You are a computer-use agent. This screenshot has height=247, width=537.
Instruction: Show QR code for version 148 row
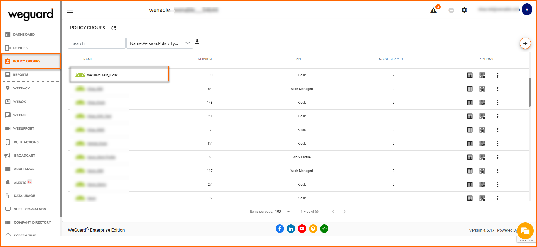coord(482,103)
